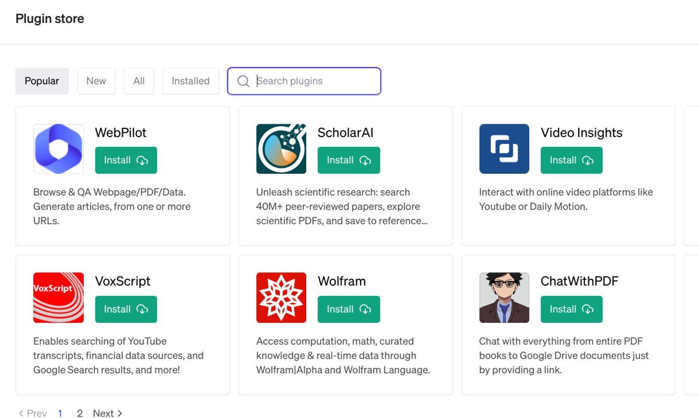Click the Video Insights plugin logo
699x418 pixels.
point(504,149)
